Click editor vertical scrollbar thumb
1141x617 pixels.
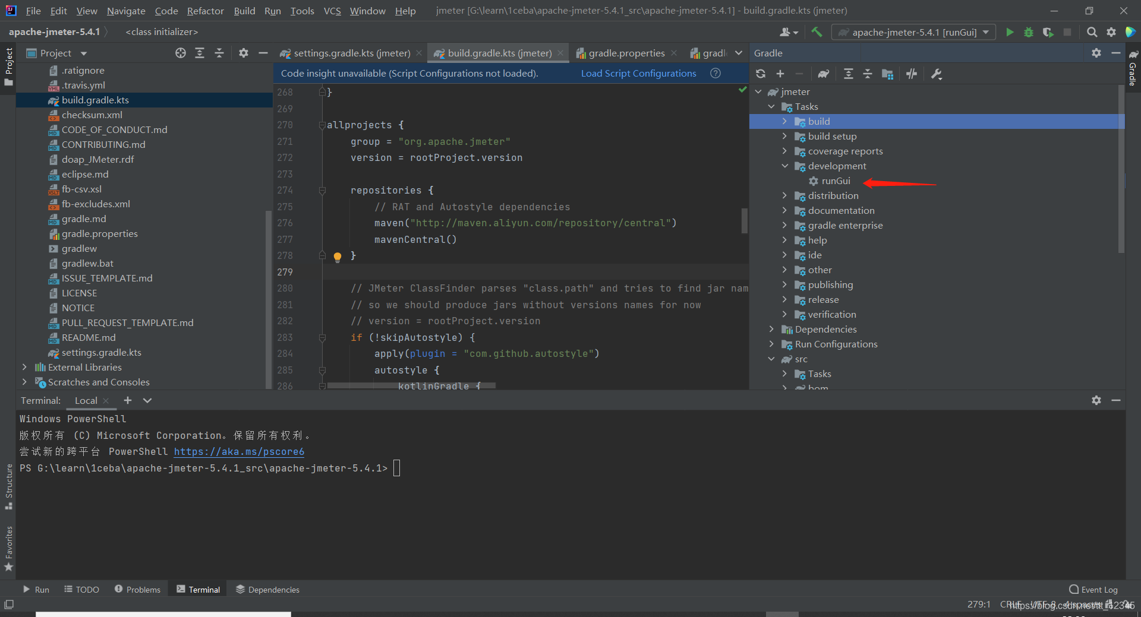[x=744, y=220]
